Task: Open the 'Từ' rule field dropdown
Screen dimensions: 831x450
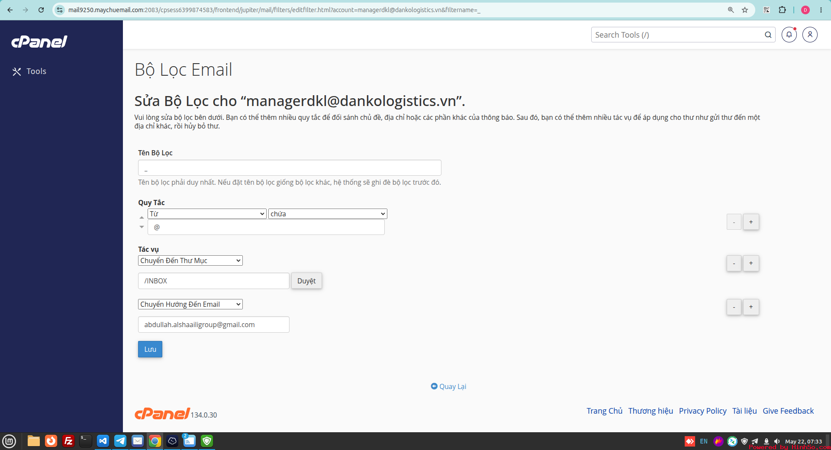Action: pyautogui.click(x=207, y=214)
